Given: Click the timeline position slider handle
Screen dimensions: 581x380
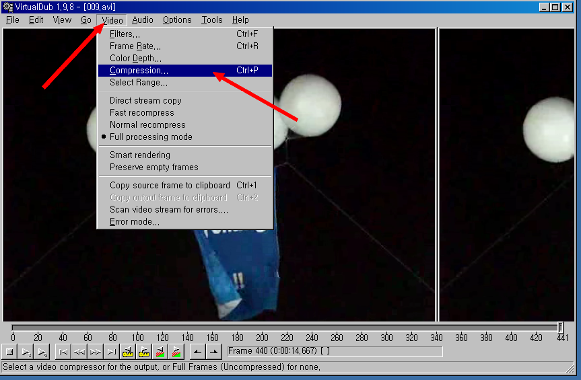Looking at the screenshot, I should tap(560, 327).
